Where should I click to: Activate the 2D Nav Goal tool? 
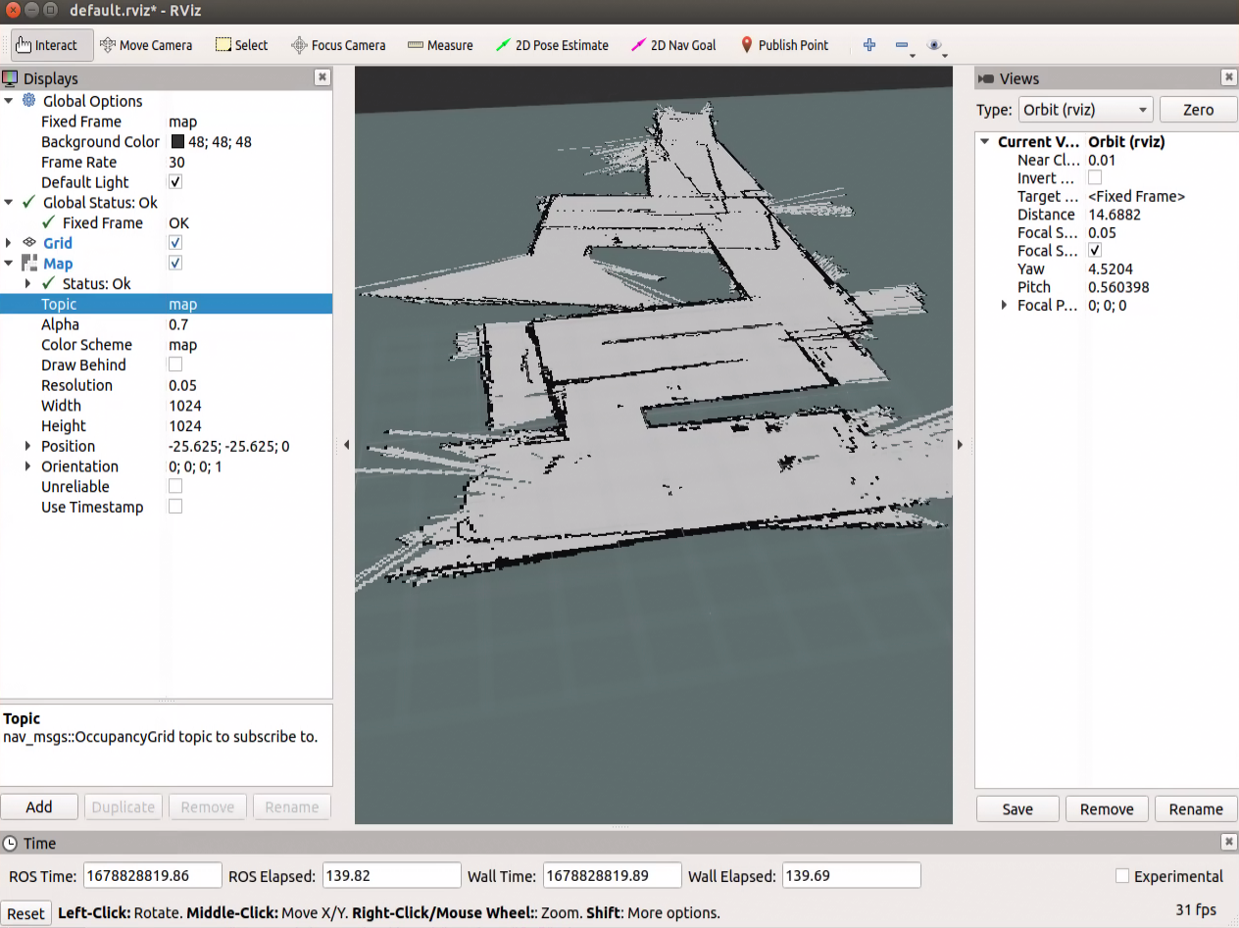[674, 45]
